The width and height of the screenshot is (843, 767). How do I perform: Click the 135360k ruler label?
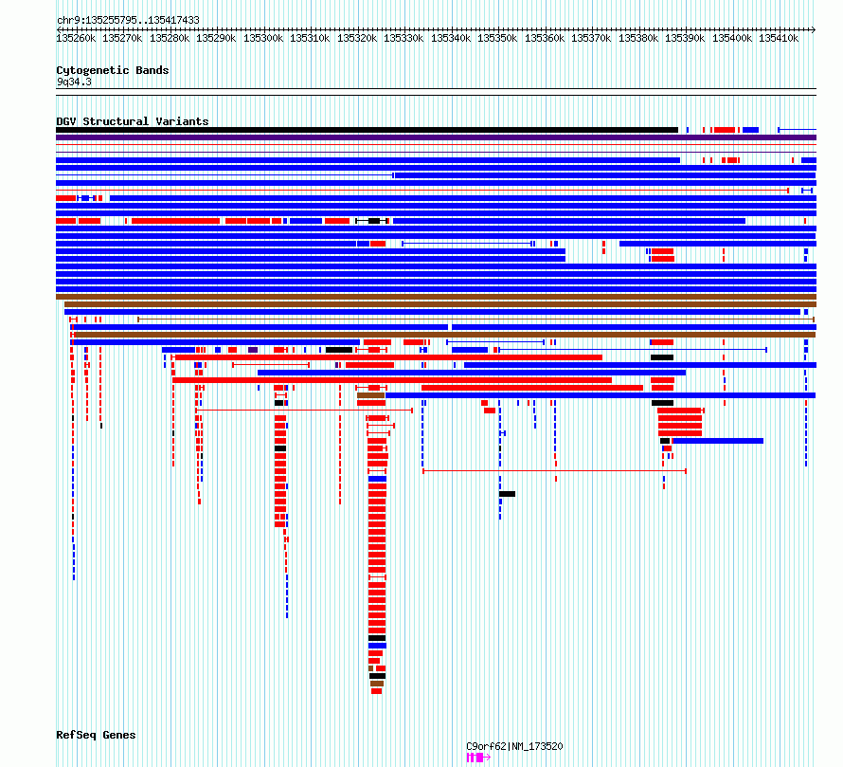(545, 38)
